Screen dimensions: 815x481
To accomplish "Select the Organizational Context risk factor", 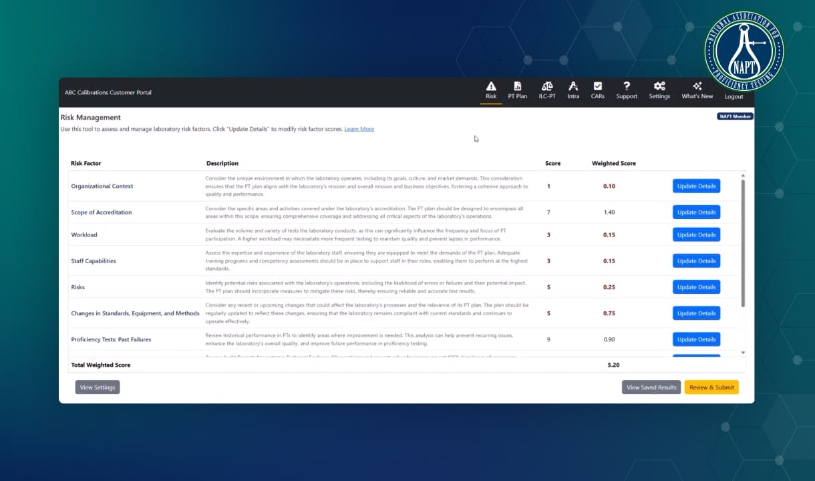I will (x=102, y=186).
